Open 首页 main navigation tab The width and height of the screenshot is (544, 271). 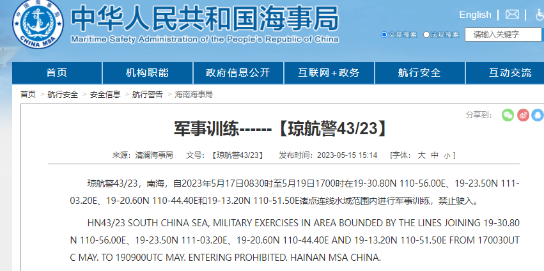(x=57, y=73)
